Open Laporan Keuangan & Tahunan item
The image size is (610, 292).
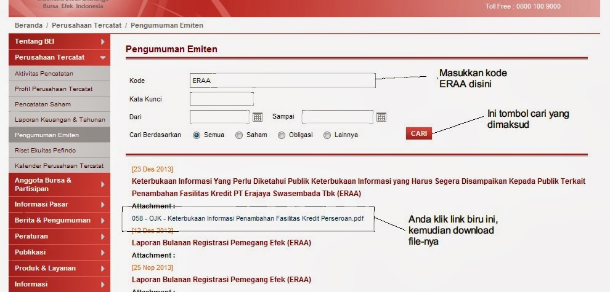pos(60,120)
